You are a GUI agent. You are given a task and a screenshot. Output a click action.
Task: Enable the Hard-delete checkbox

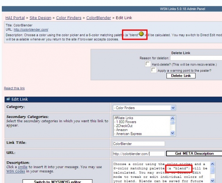tap(148, 64)
